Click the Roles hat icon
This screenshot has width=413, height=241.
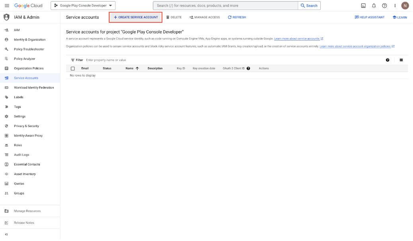coord(7,146)
